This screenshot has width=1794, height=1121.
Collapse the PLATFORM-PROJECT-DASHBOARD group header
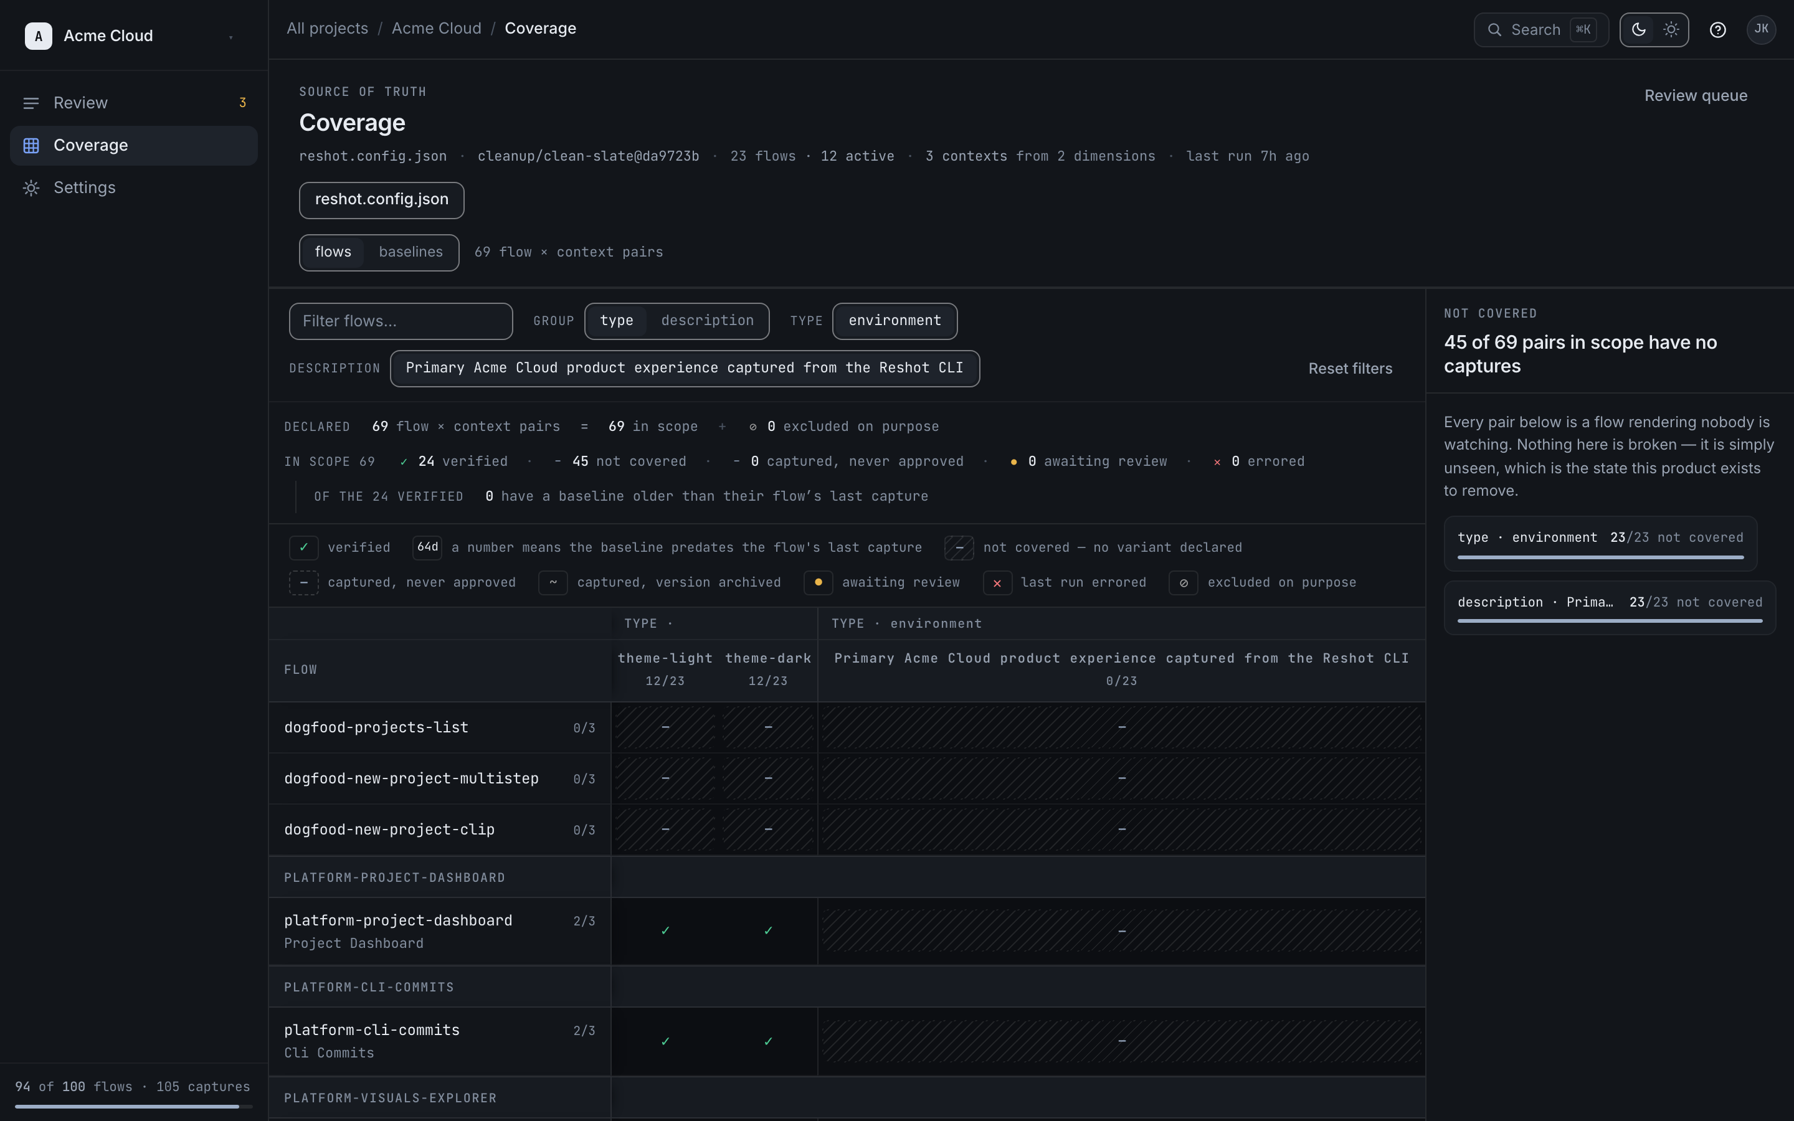[x=440, y=878]
